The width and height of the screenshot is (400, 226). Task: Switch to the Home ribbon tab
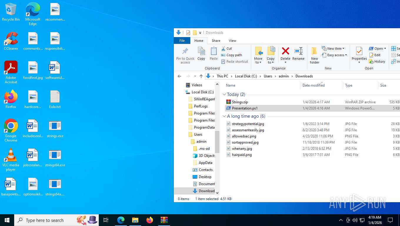tap(199, 41)
